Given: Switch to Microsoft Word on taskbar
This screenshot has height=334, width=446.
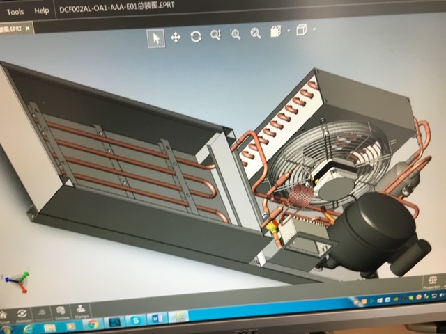Looking at the screenshot, I should tap(157, 319).
